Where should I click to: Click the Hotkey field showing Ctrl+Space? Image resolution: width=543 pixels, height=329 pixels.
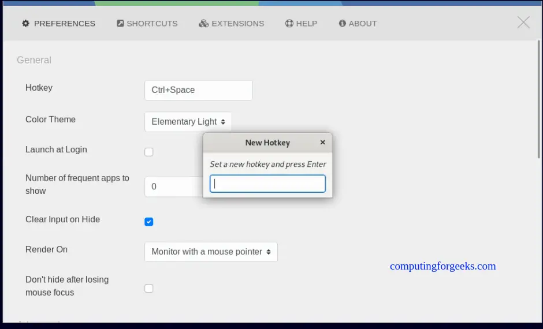(199, 90)
